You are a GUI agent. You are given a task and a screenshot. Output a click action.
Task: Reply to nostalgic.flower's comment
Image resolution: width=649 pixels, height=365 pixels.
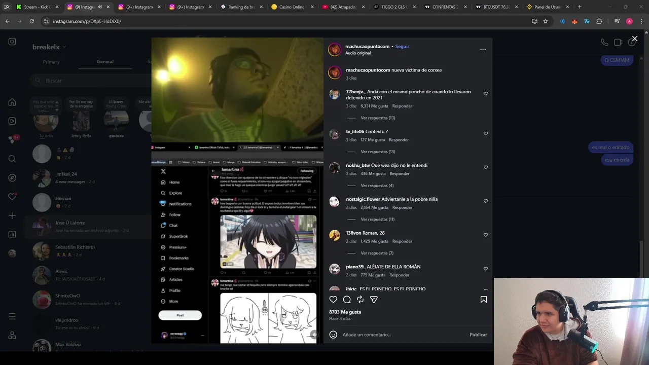pyautogui.click(x=402, y=207)
